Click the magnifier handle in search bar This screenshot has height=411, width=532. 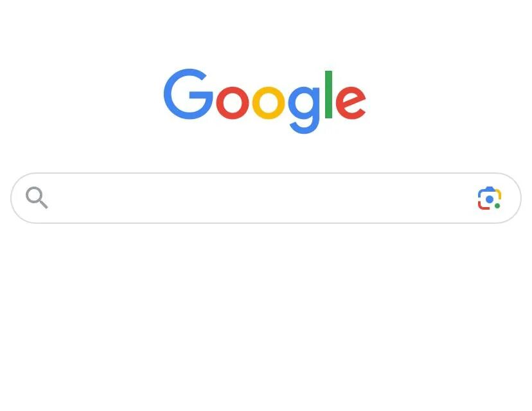pyautogui.click(x=44, y=205)
